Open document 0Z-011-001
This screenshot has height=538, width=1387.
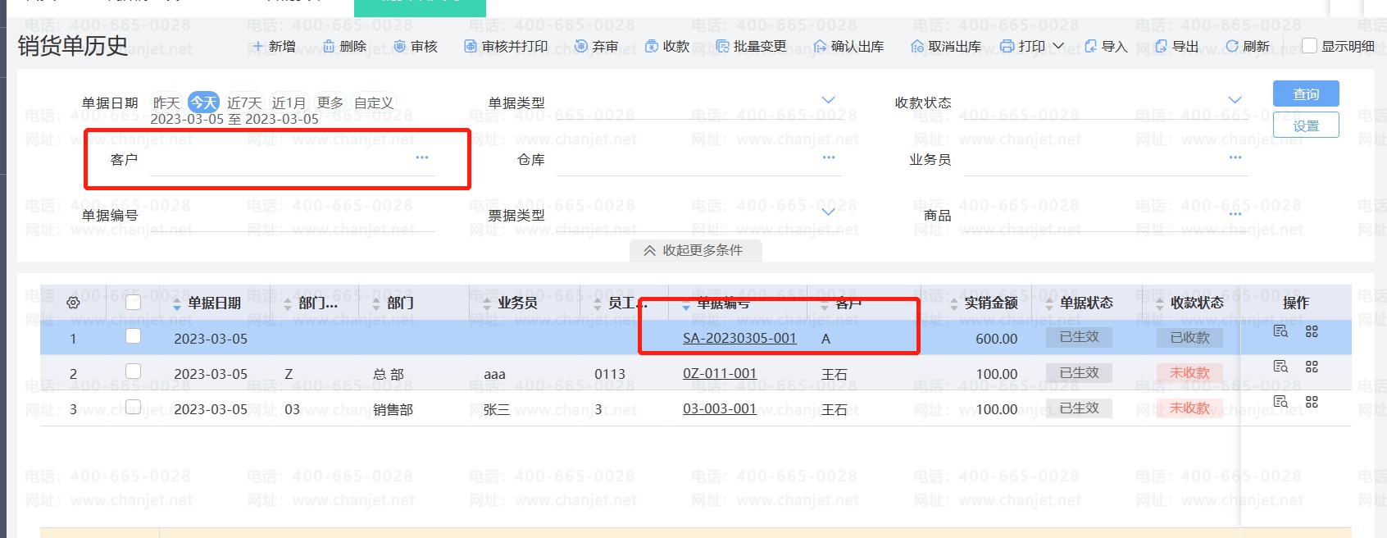click(720, 373)
